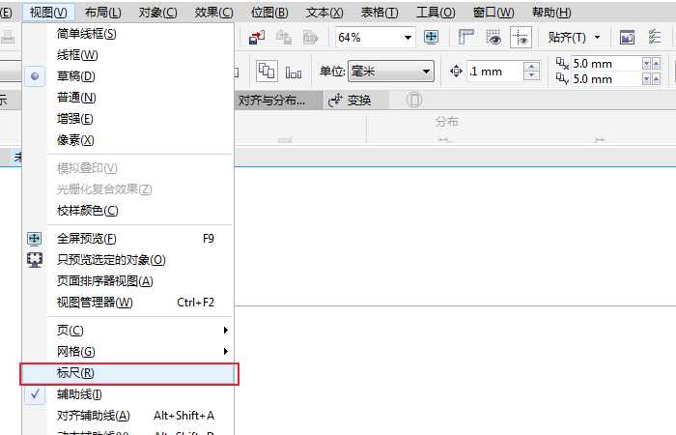Click the show rulers toolbar icon
Image resolution: width=676 pixels, height=435 pixels.
coord(468,38)
